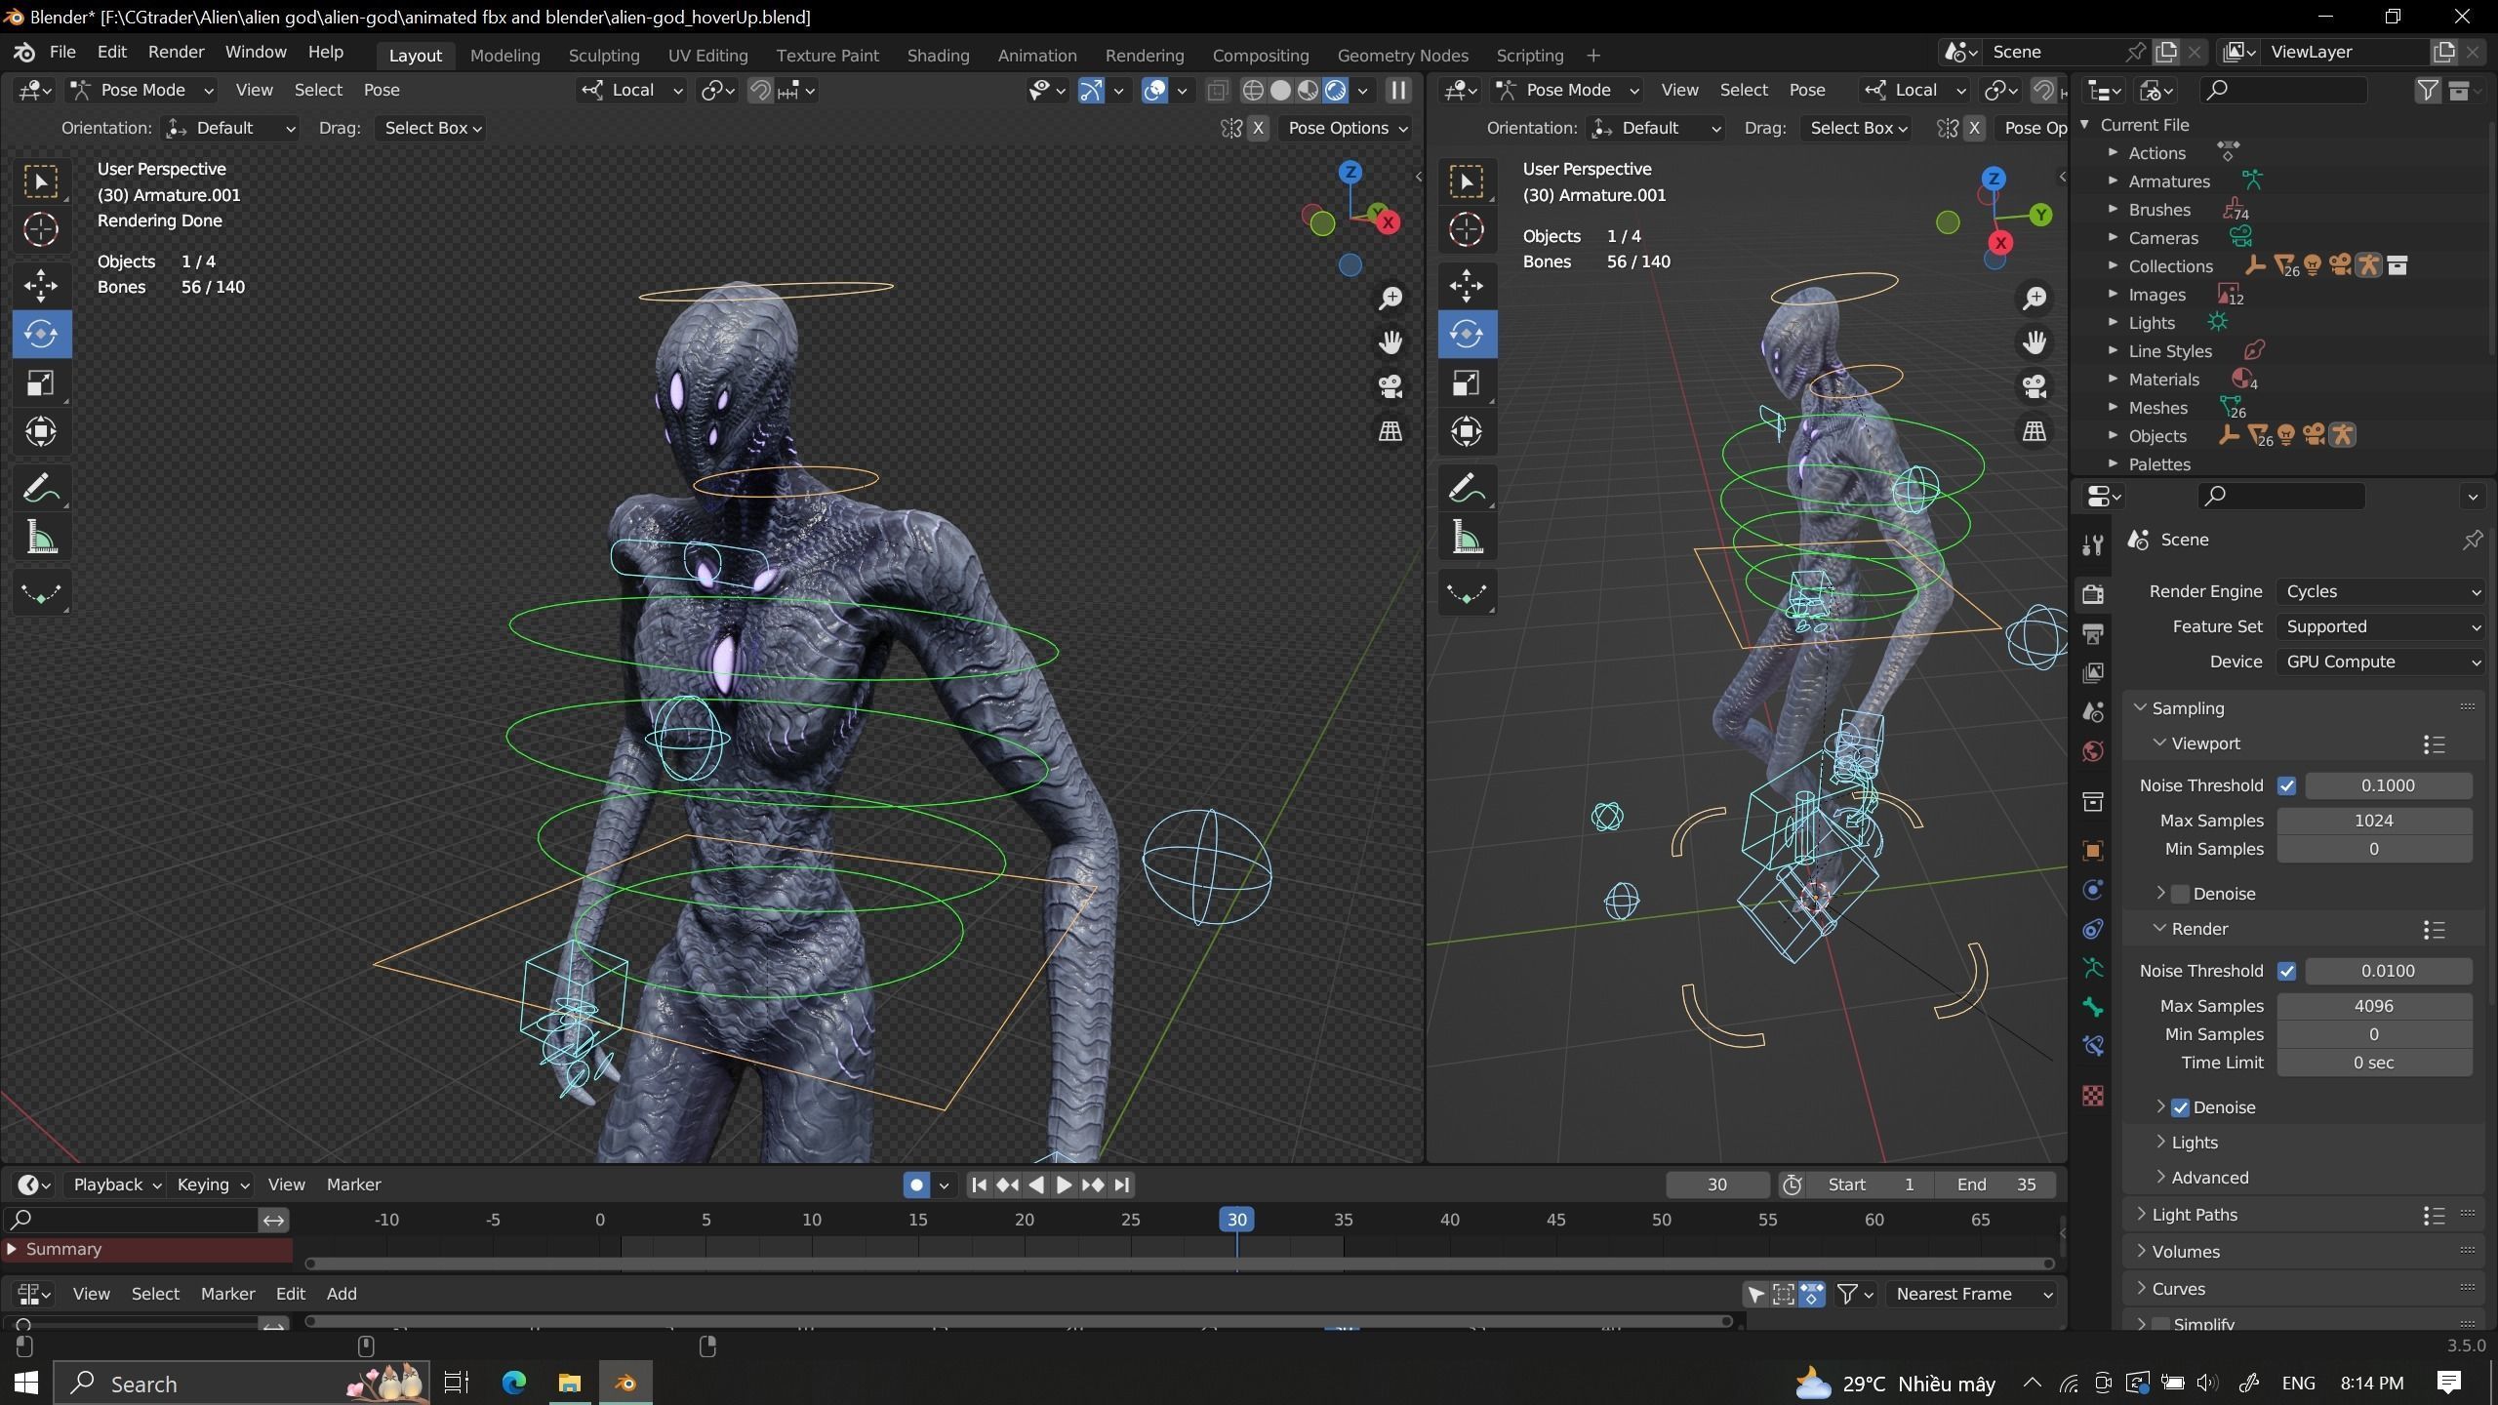
Task: Toggle Render Noise Threshold checkbox
Action: click(2287, 971)
